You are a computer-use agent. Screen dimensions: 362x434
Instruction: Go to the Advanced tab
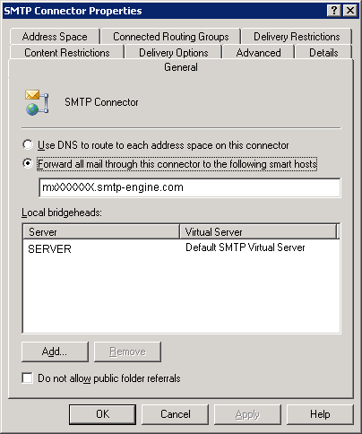(258, 53)
